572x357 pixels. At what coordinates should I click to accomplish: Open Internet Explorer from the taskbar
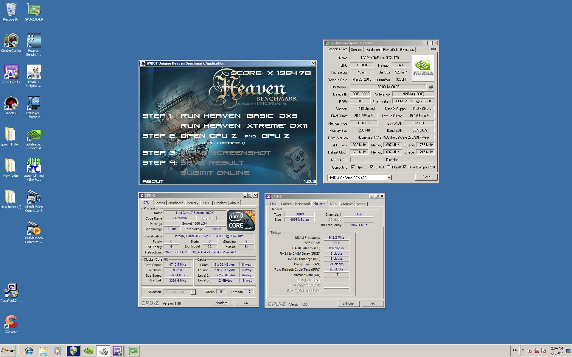[29, 351]
